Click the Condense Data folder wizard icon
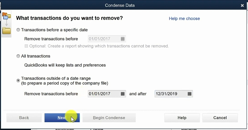Screen dimensions: 248x130 (7, 16)
